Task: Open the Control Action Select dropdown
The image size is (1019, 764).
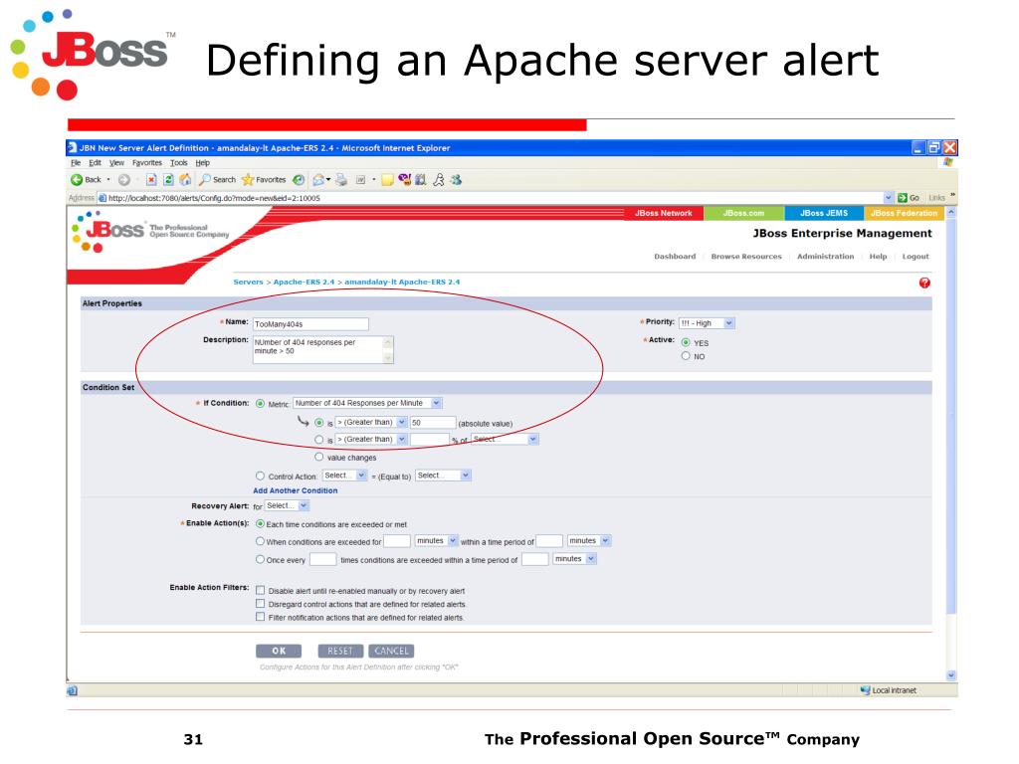Action: click(x=344, y=476)
